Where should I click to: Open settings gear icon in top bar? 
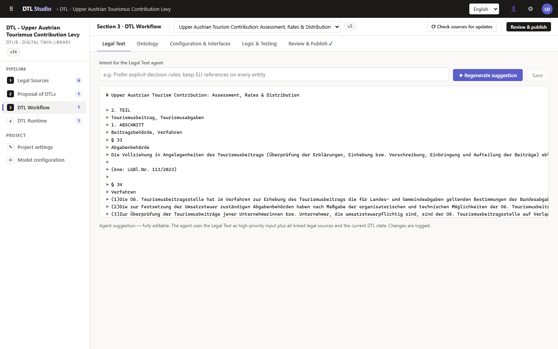530,9
